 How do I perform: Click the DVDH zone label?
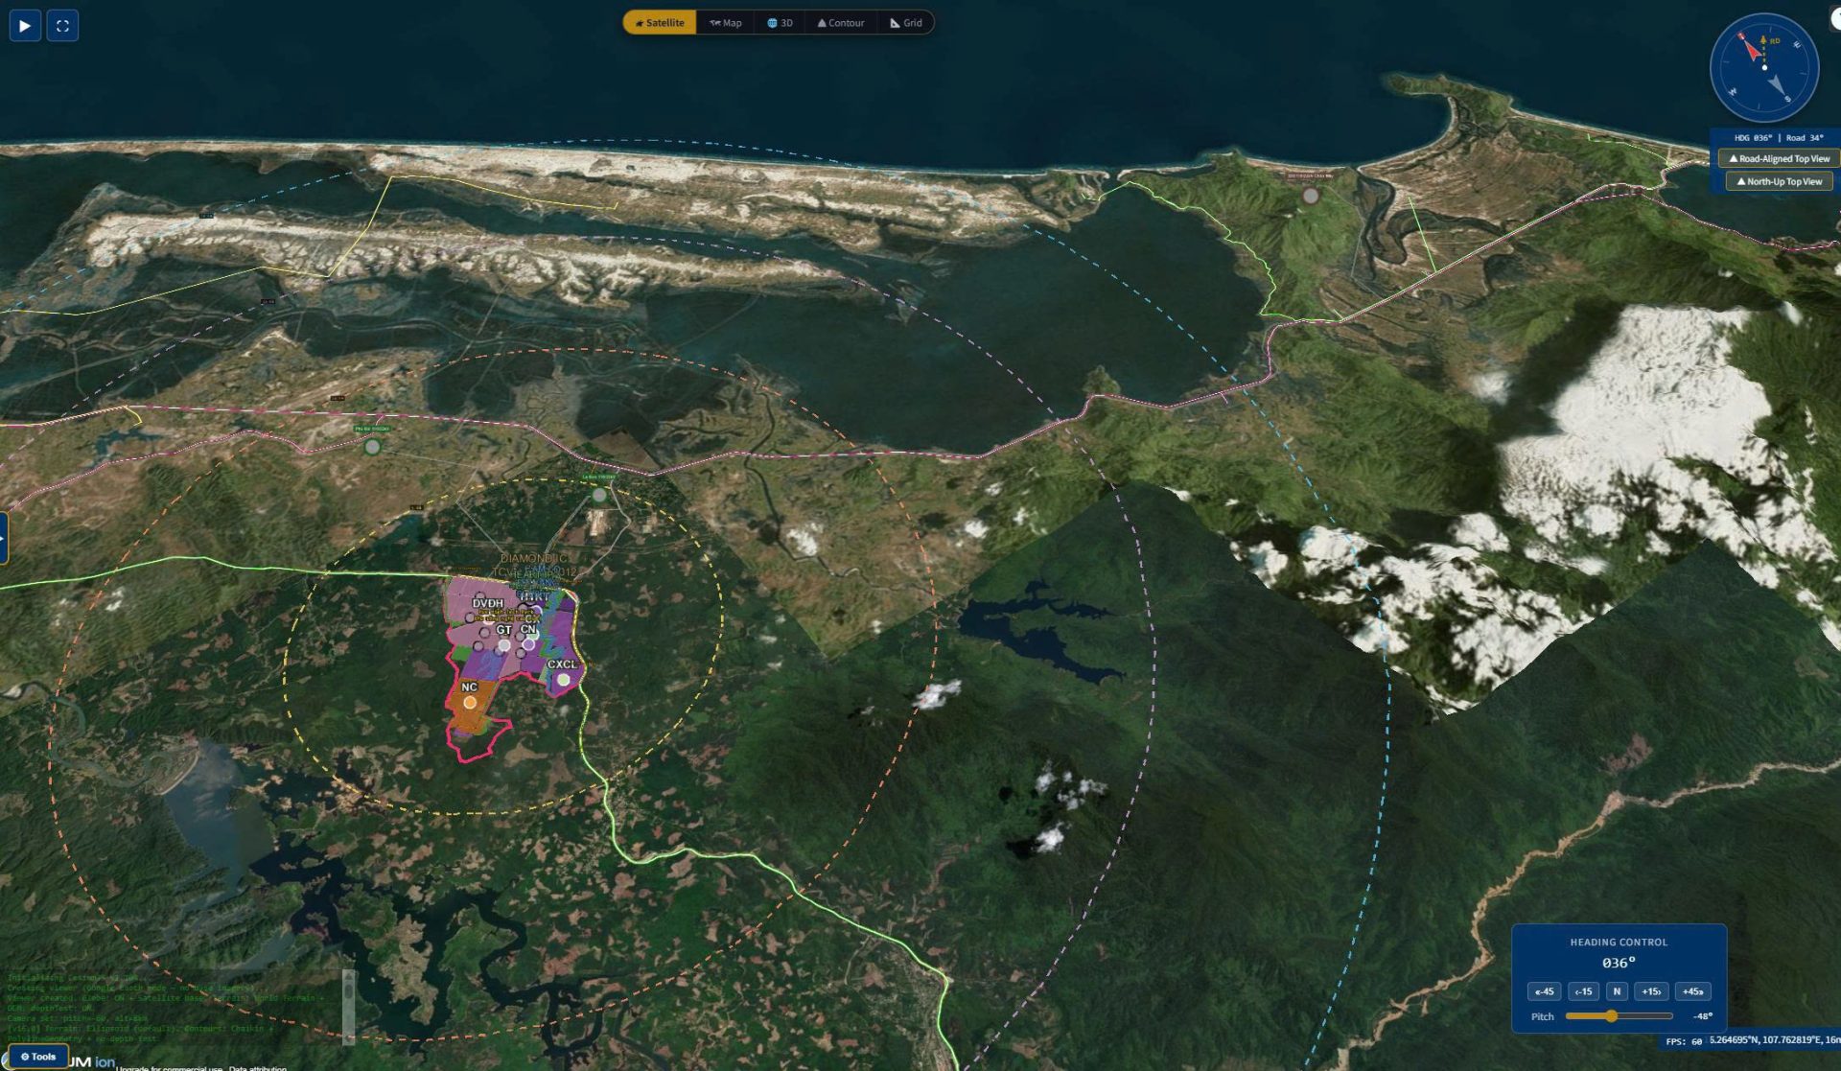pos(488,603)
